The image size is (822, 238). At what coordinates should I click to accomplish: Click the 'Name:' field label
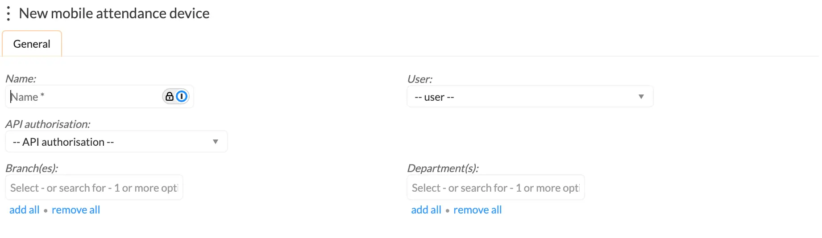pyautogui.click(x=21, y=79)
